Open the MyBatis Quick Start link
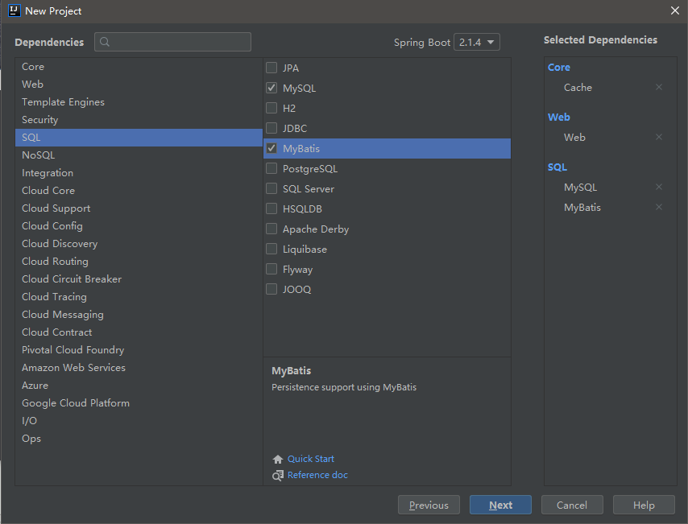 pyautogui.click(x=311, y=459)
